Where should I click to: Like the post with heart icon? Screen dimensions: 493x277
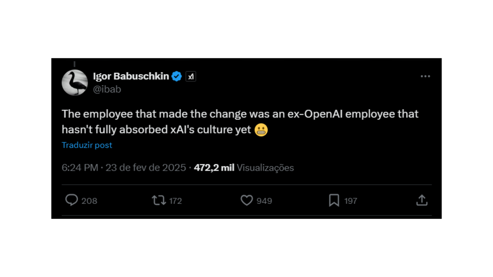(246, 200)
